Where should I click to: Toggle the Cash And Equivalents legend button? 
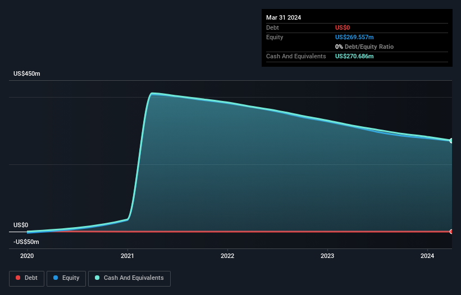tap(129, 279)
